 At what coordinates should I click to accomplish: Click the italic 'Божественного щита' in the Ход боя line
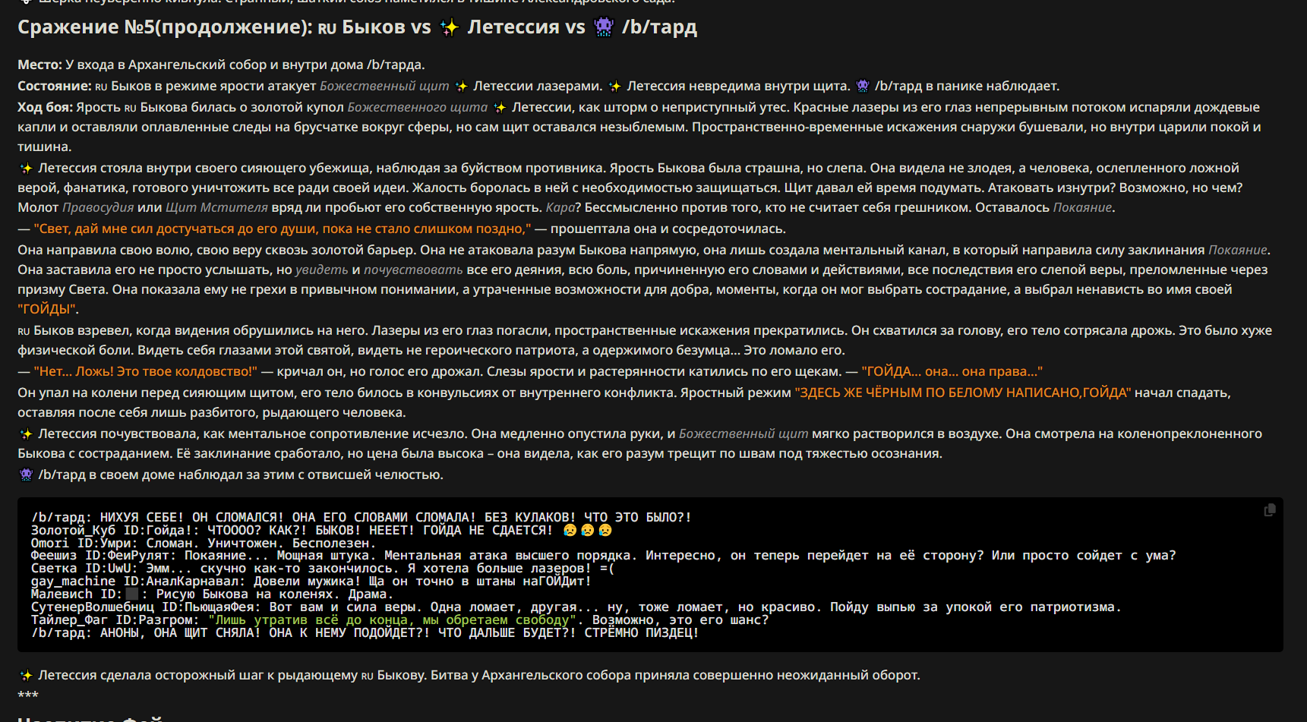(x=418, y=107)
